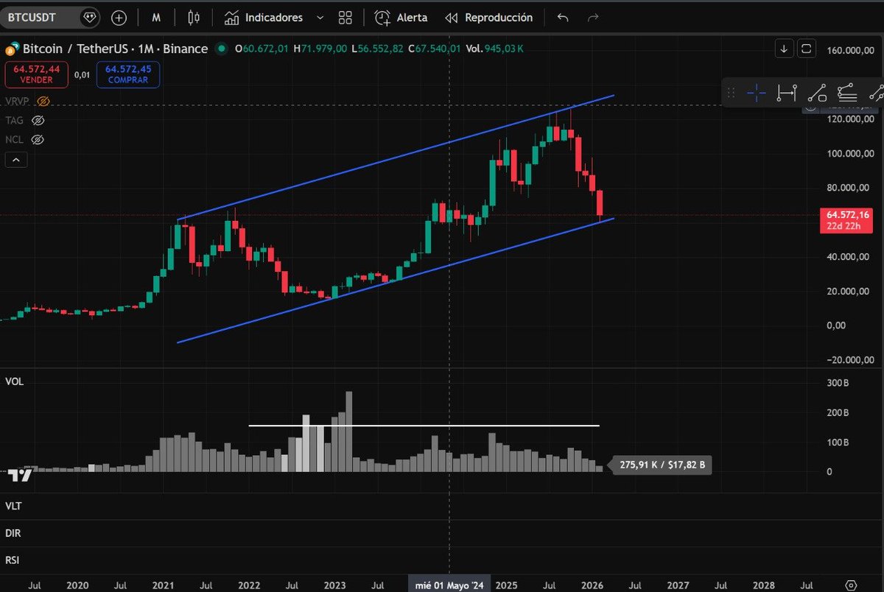
Task: Open the Indicadores panel
Action: 264,17
